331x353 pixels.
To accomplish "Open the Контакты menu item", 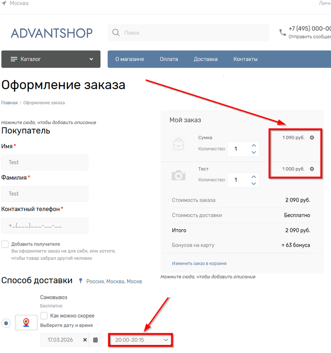I will coord(245,59).
